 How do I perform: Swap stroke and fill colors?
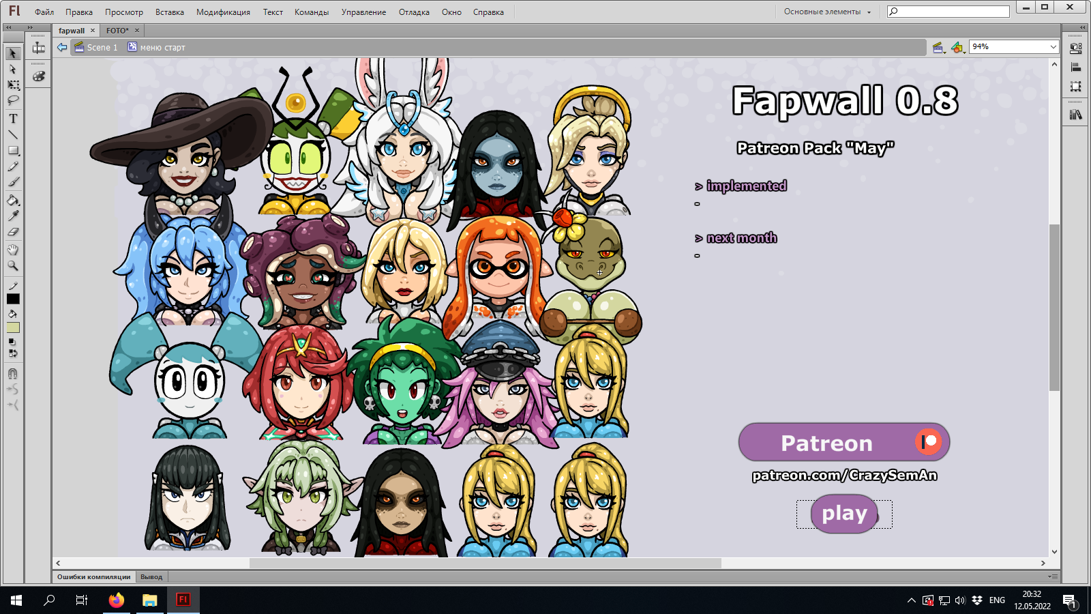pyautogui.click(x=13, y=353)
